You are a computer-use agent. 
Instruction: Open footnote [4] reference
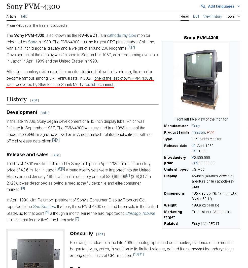tap(58, 140)
